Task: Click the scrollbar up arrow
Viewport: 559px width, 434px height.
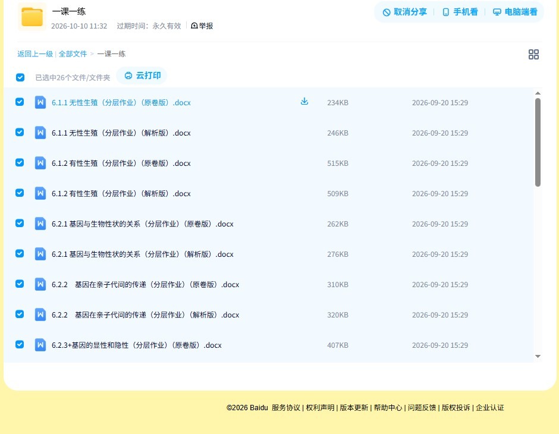Action: coord(538,93)
